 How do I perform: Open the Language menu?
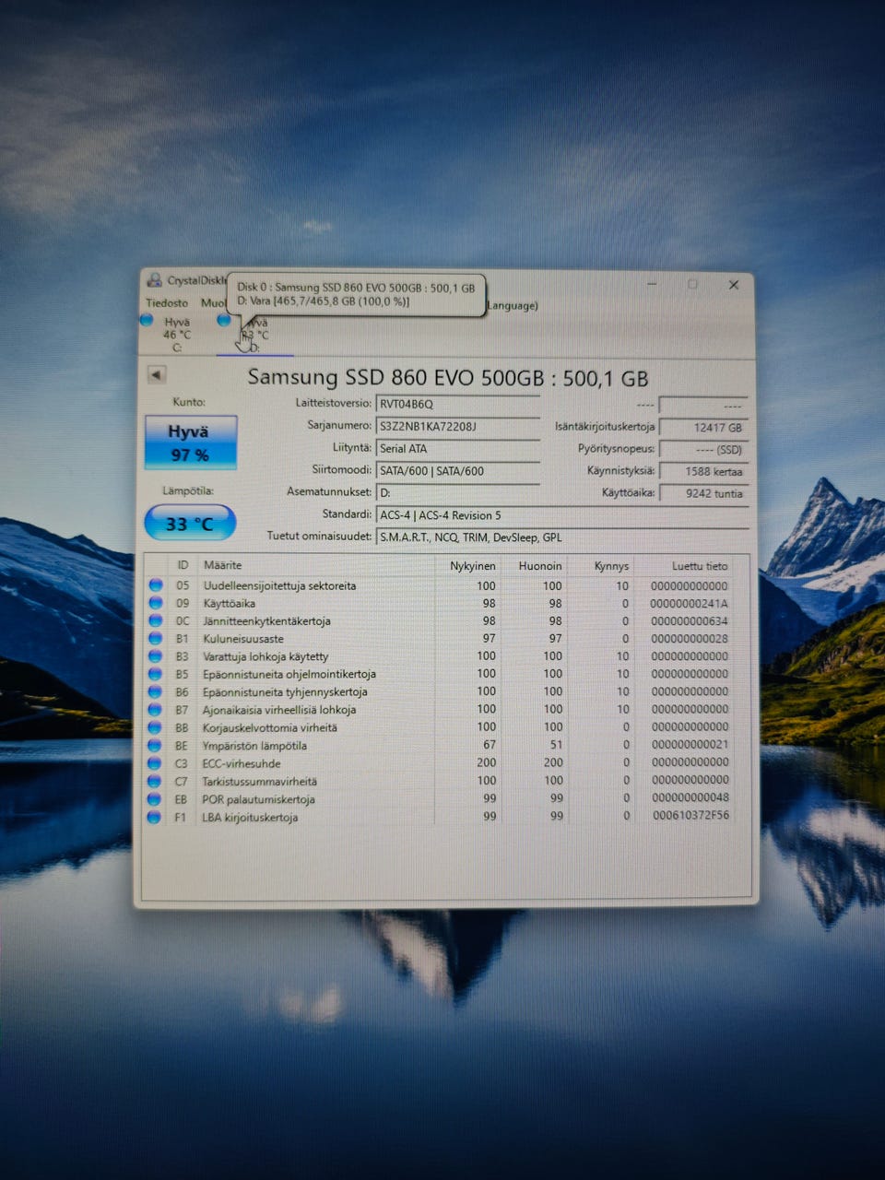[513, 305]
